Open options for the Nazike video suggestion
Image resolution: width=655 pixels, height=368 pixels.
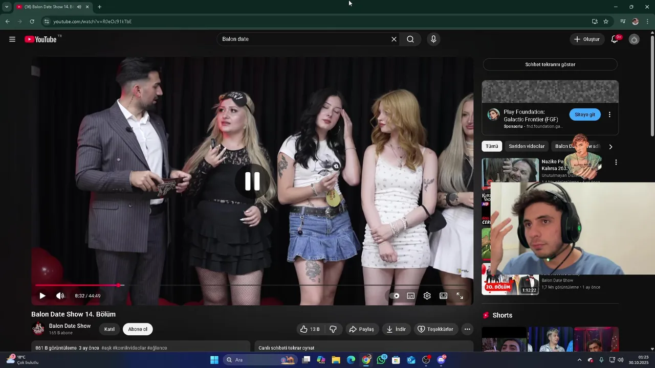(x=616, y=162)
